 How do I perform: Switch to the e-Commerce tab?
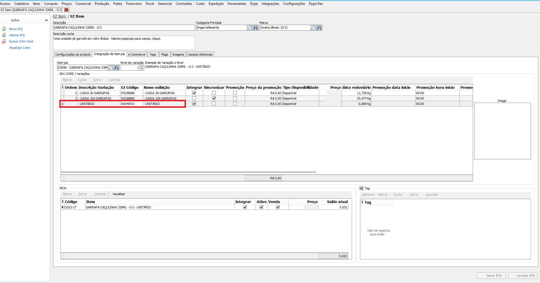(137, 54)
